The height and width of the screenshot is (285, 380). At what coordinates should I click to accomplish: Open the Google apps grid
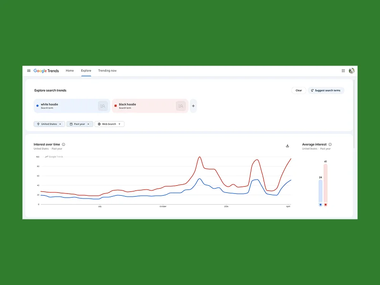click(343, 71)
